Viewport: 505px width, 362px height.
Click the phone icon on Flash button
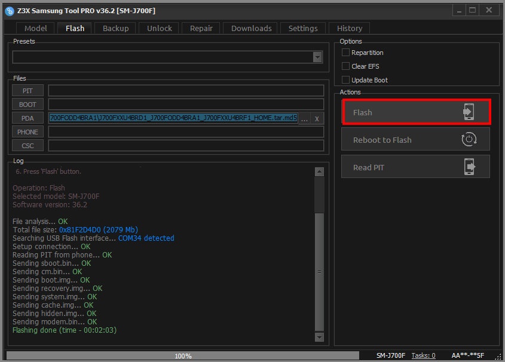[x=469, y=112]
